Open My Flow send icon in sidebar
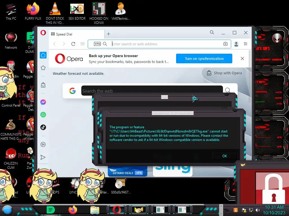289x216 pixels. pos(43,157)
